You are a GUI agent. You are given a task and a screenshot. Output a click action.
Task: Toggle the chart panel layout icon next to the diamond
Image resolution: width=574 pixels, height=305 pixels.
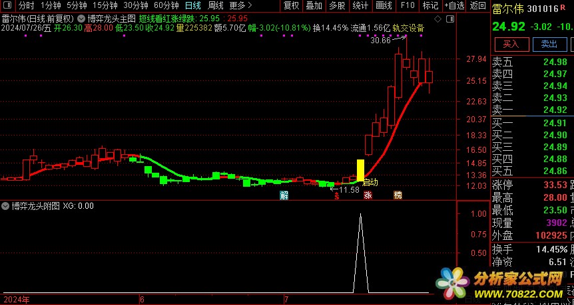click(x=451, y=19)
